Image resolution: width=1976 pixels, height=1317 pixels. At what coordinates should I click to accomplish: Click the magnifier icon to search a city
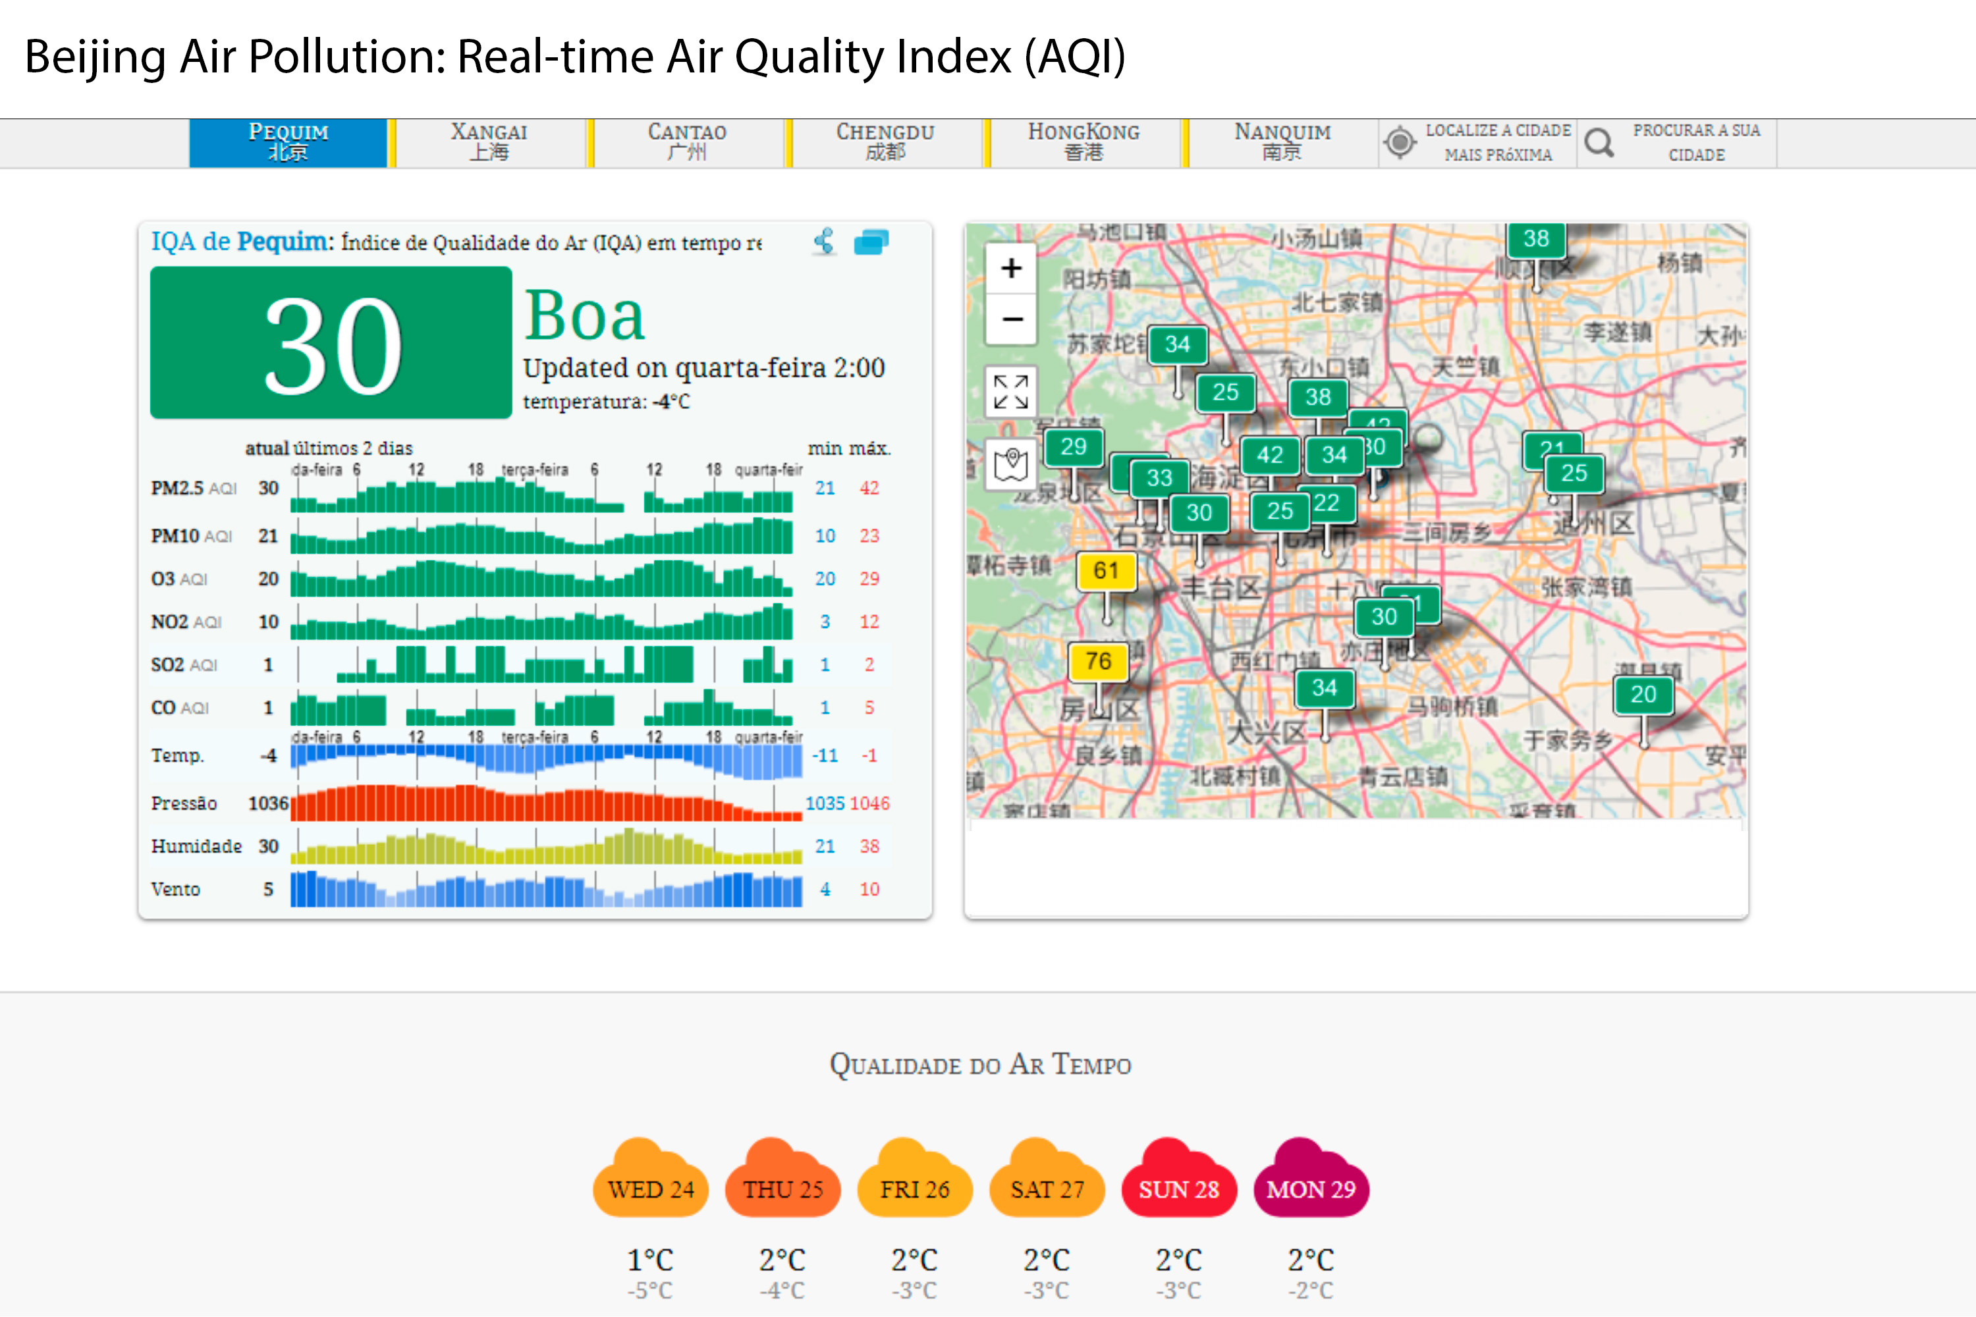point(1600,143)
